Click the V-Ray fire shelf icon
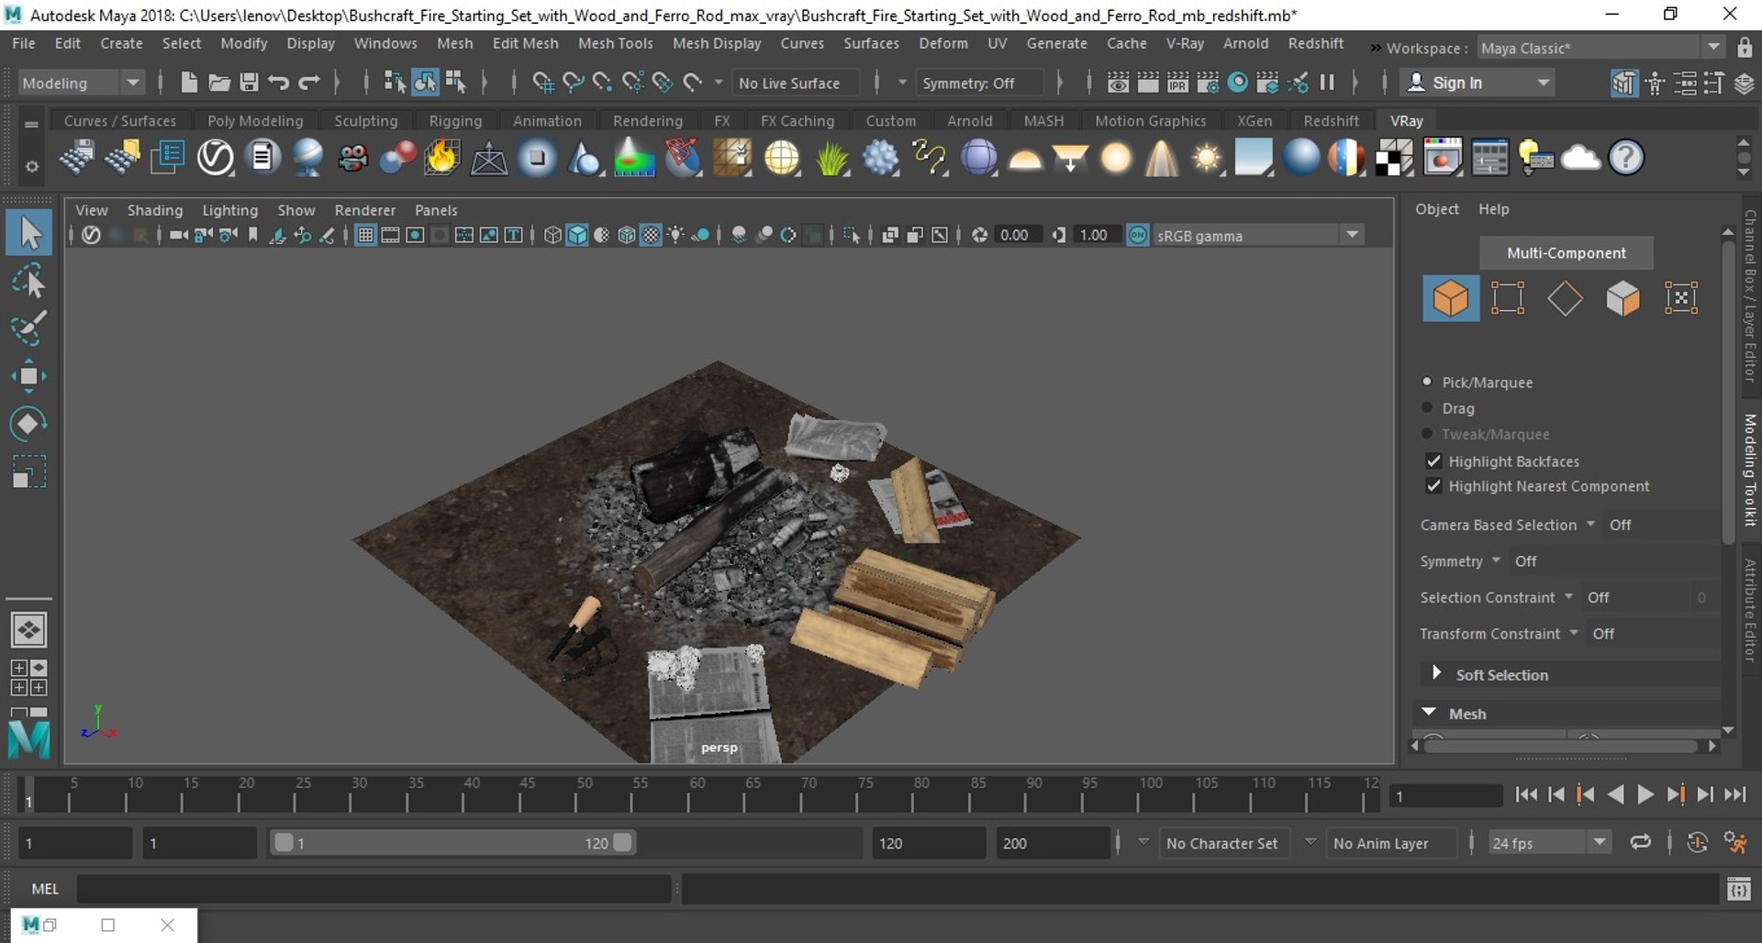Image resolution: width=1762 pixels, height=943 pixels. coord(441,158)
